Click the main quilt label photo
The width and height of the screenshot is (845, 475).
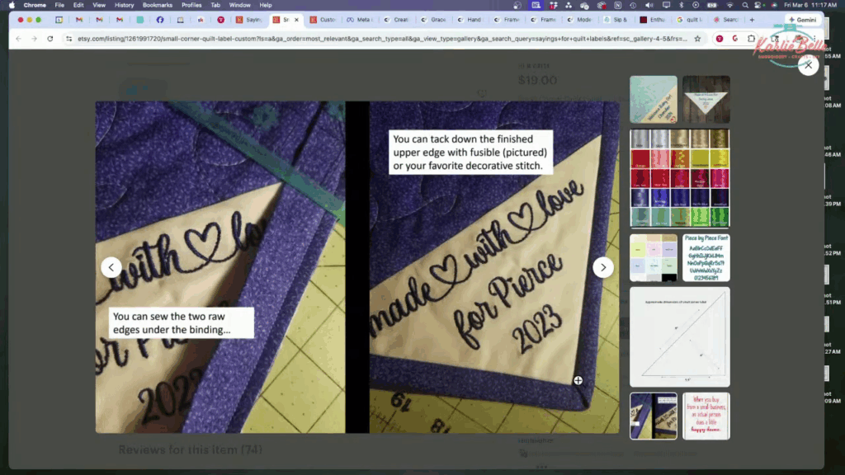[x=357, y=267]
